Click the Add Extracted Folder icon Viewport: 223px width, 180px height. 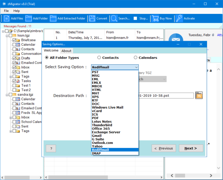53,19
